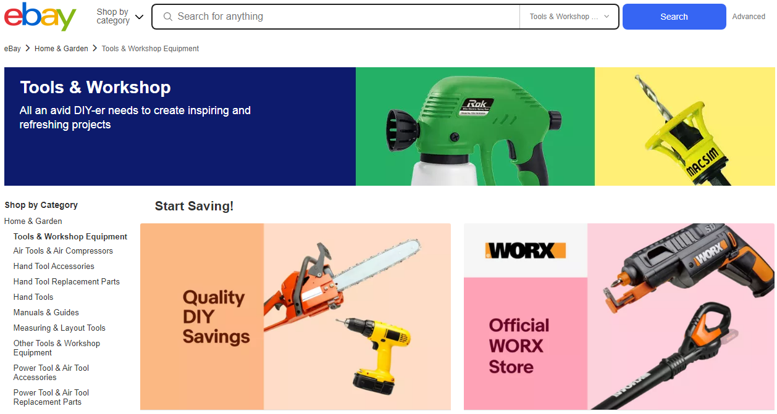Open the Tools & Workshop category selector
The height and width of the screenshot is (414, 777).
point(569,17)
